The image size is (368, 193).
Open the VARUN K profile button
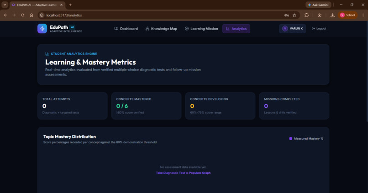click(292, 29)
